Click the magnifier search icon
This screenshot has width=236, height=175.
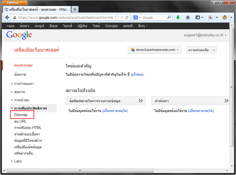[x=169, y=17]
